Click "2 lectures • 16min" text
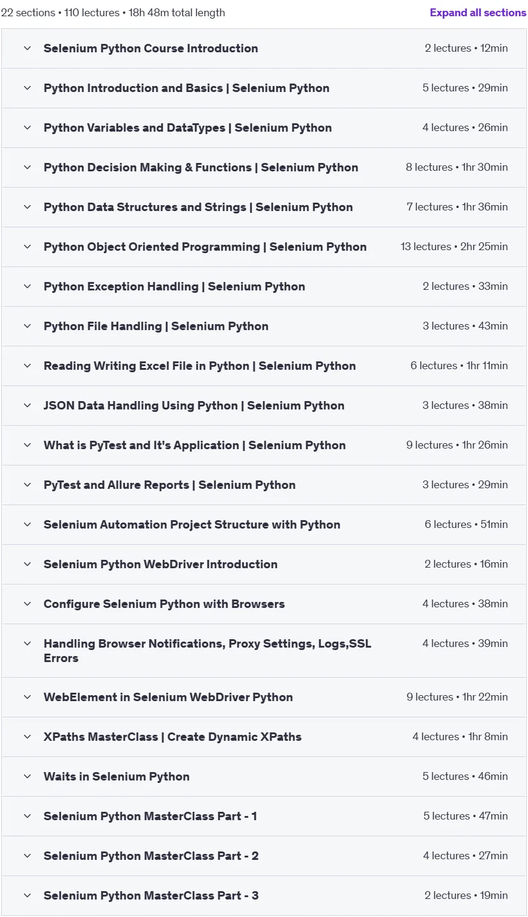The width and height of the screenshot is (528, 917). click(x=466, y=564)
